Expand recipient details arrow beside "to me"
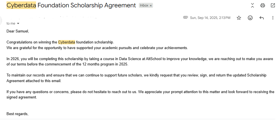Viewport: 276px width, 123px height. click(18, 23)
